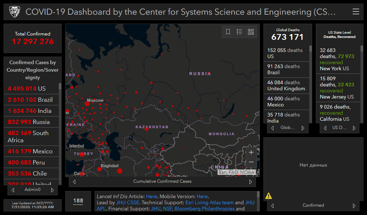Go to previous Admin0 list page

coord(13,190)
